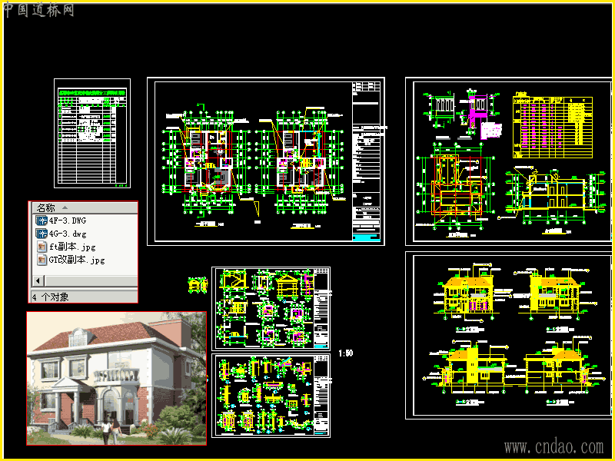Click the yellow and magenta door-window schedule table

click(x=552, y=125)
